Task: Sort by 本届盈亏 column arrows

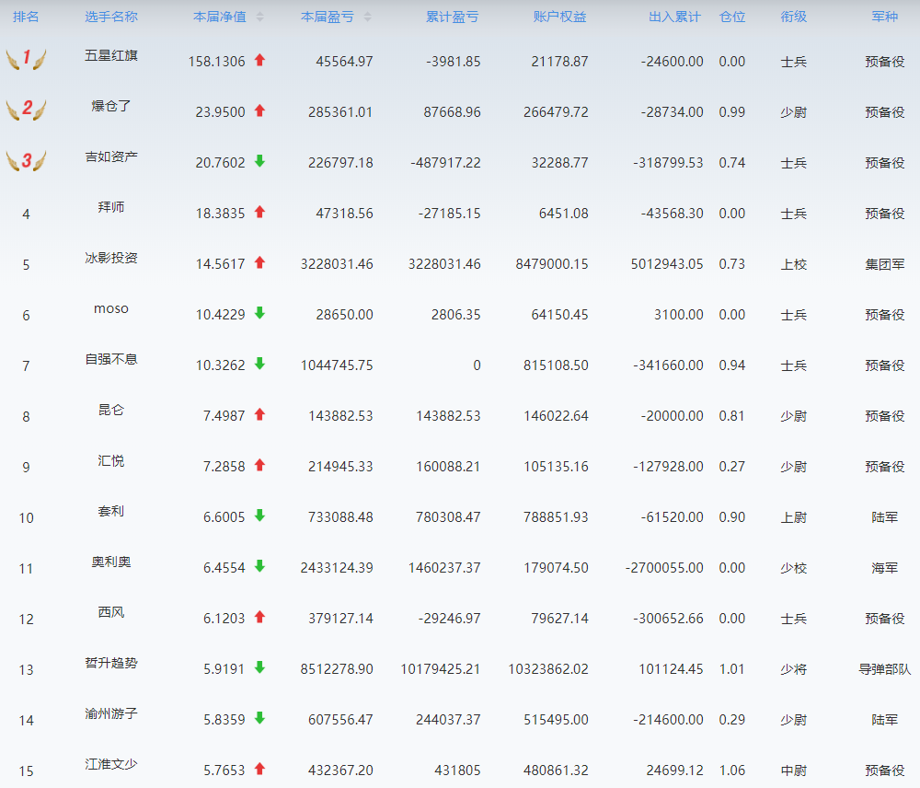Action: pyautogui.click(x=367, y=17)
